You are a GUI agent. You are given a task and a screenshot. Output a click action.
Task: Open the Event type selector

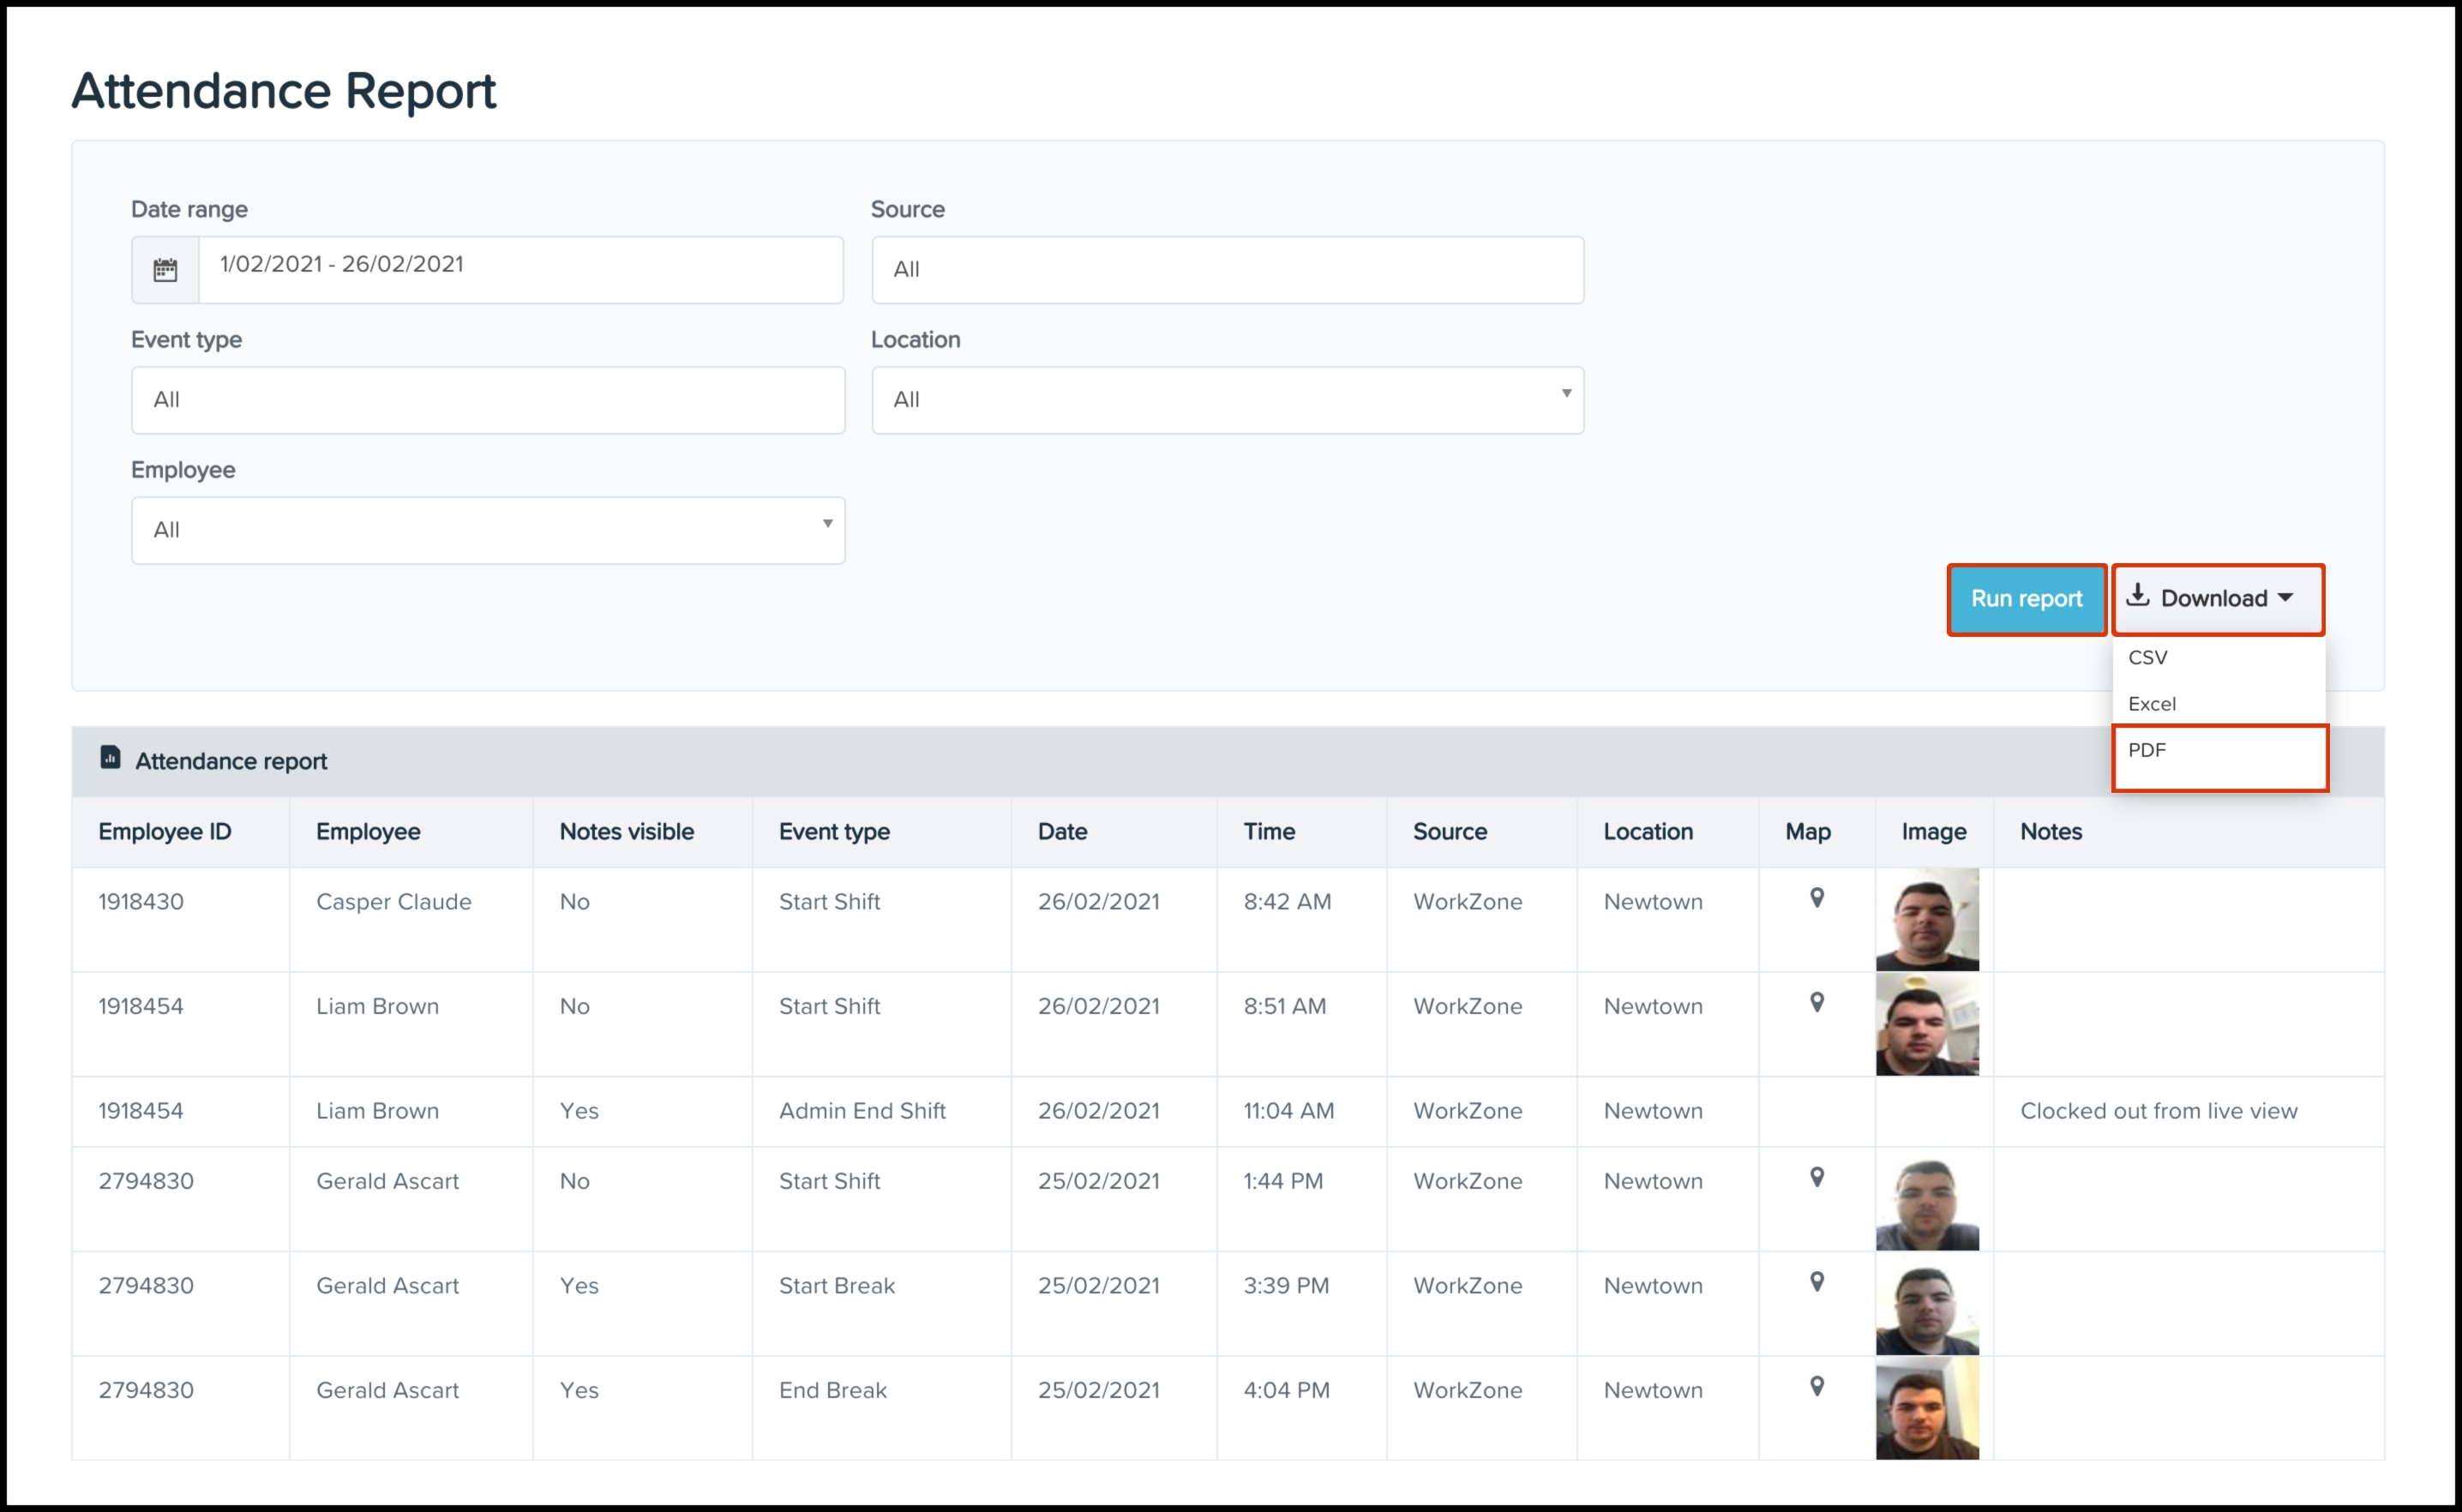click(488, 400)
